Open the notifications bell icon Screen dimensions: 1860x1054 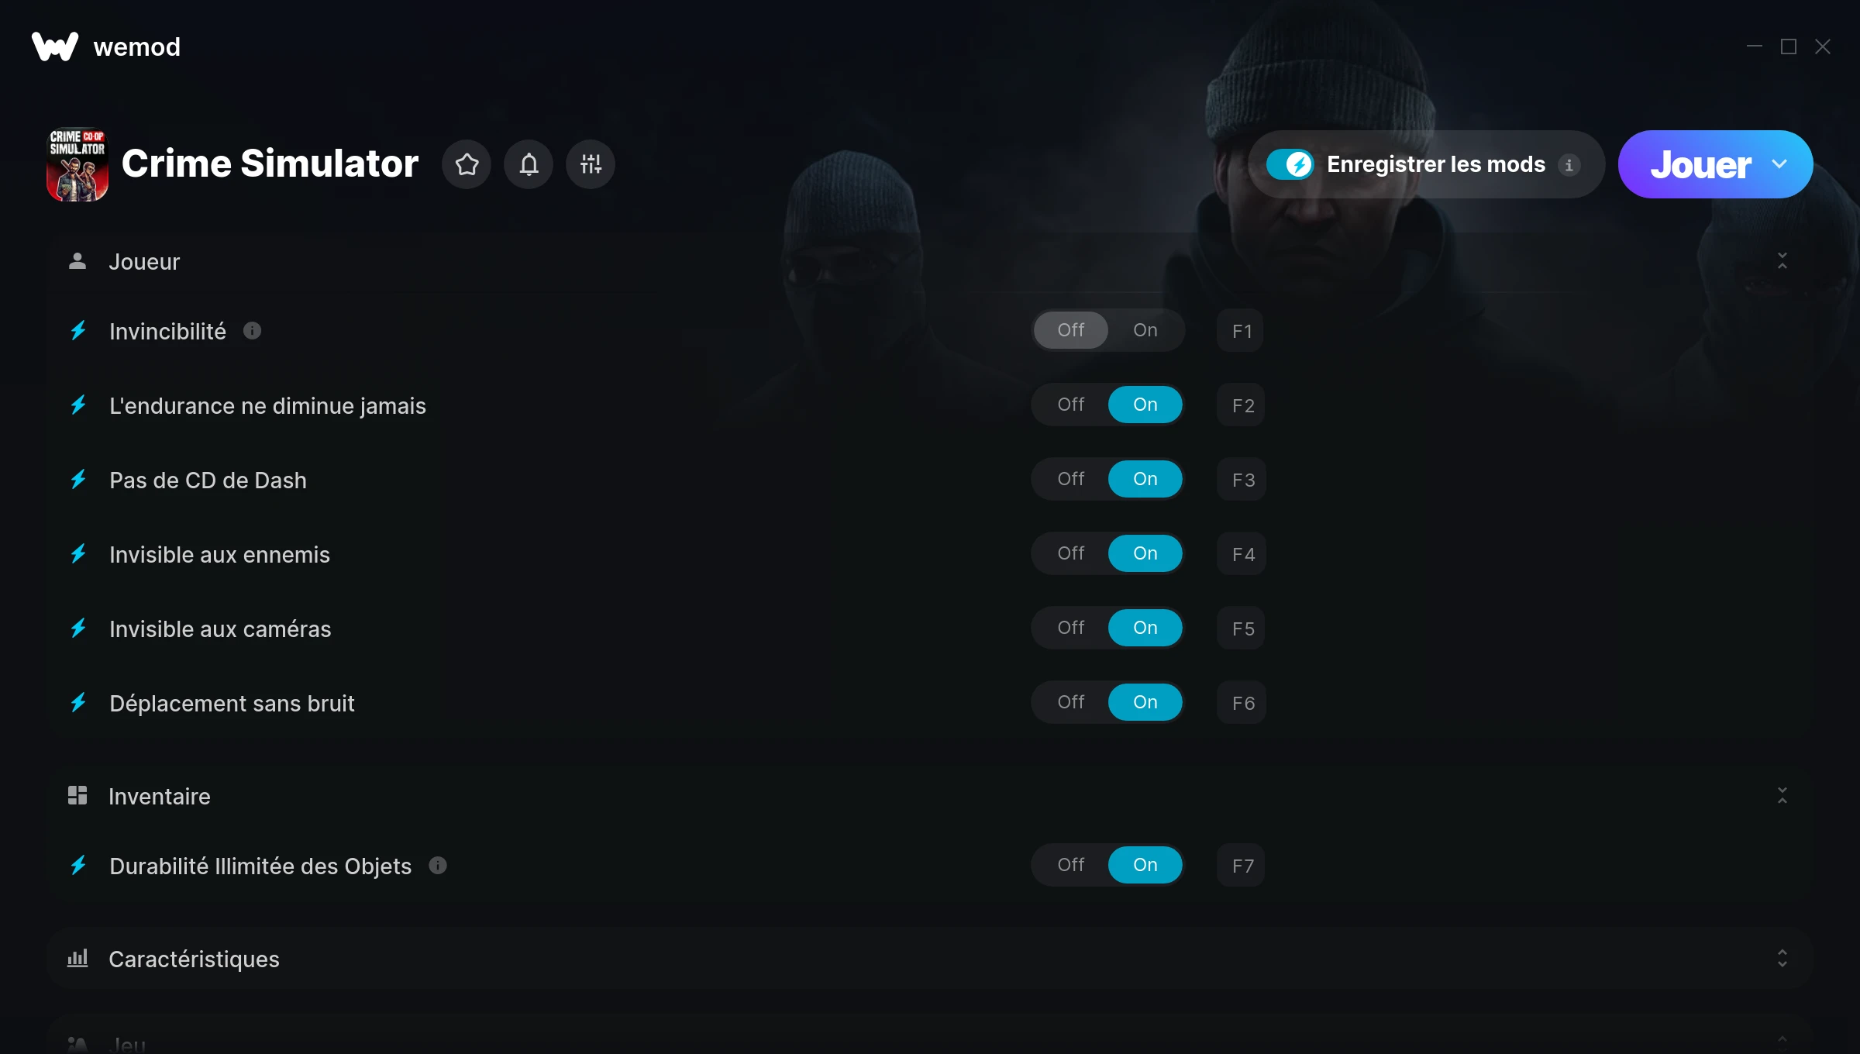pos(529,164)
